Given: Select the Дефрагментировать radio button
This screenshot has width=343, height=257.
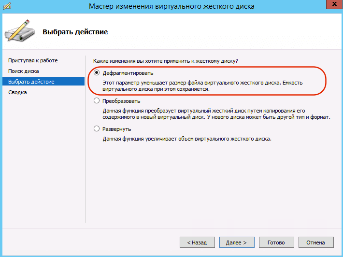Looking at the screenshot, I should click(x=97, y=73).
